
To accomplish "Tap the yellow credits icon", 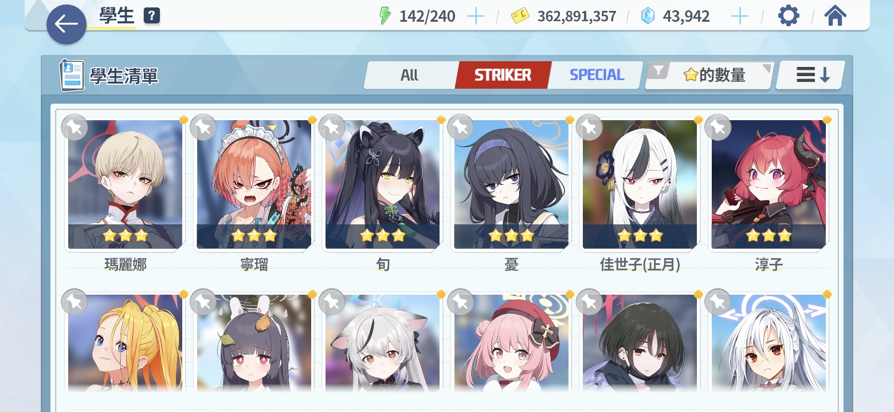I will point(520,16).
